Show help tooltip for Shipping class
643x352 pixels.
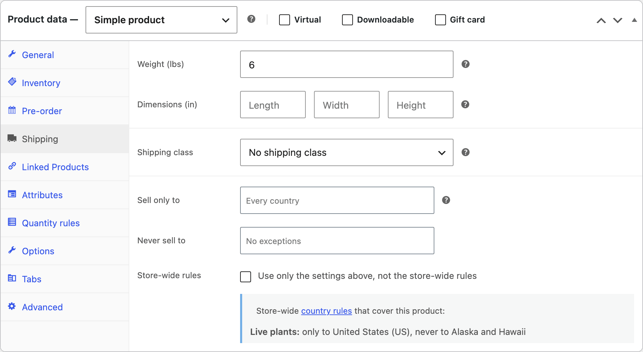(465, 152)
